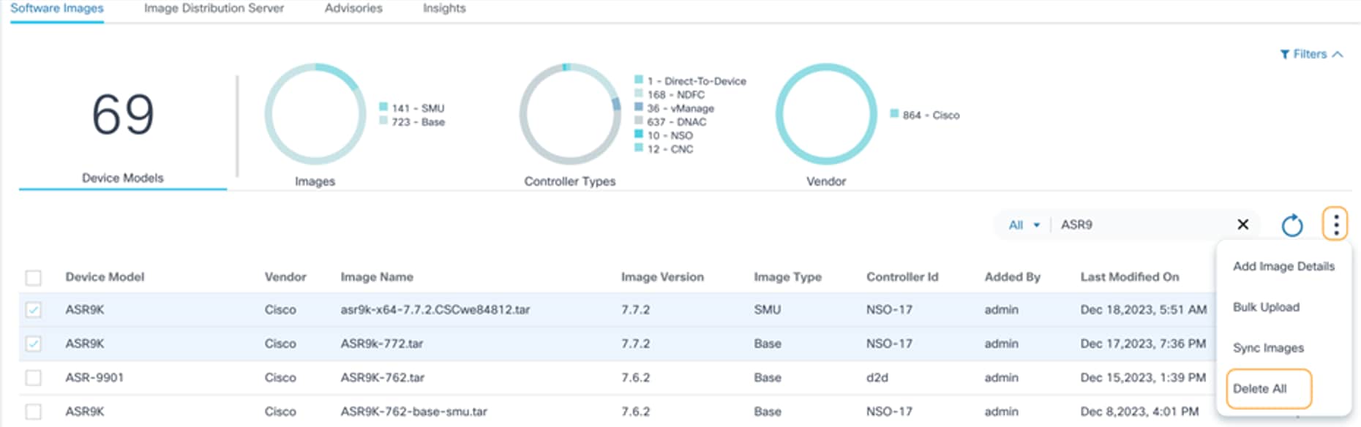Select Delete All from the menu
This screenshot has width=1361, height=427.
1259,389
